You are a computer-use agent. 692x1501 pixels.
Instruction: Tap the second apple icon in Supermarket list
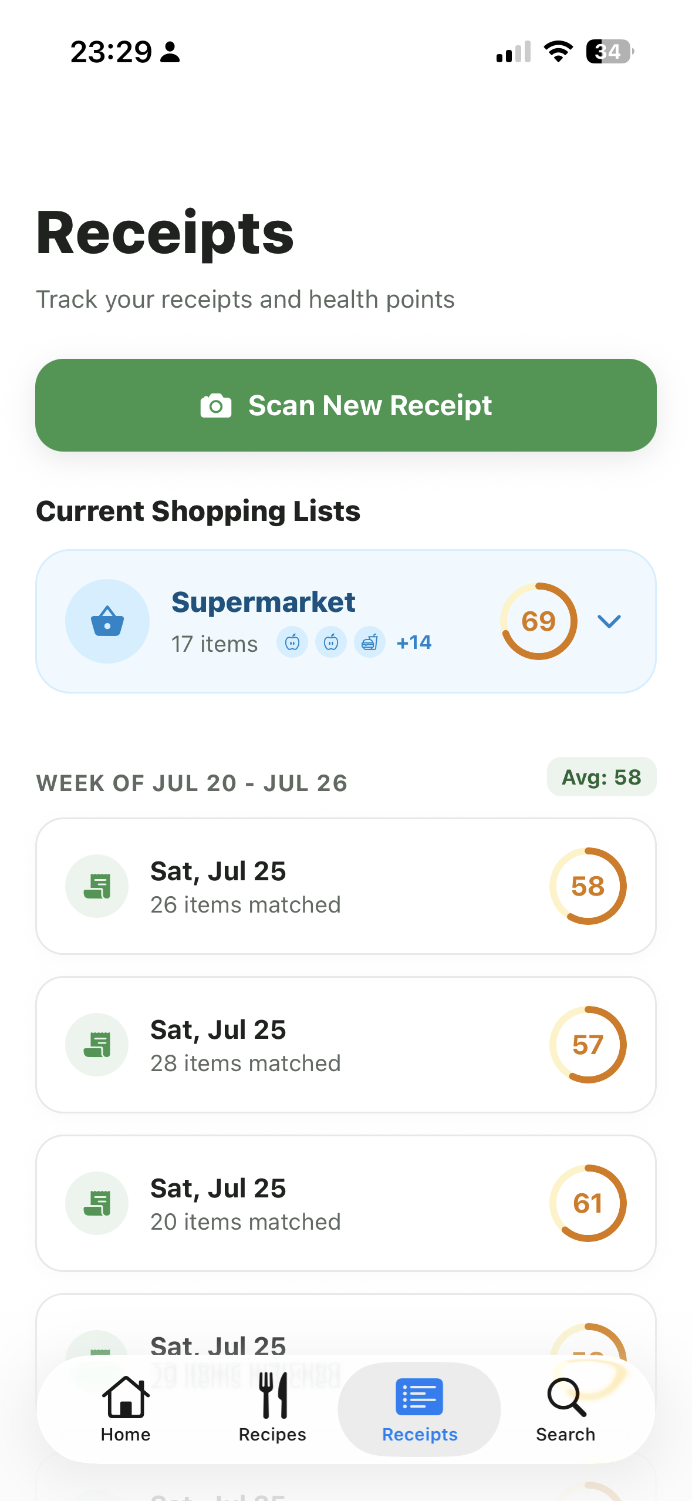(331, 642)
